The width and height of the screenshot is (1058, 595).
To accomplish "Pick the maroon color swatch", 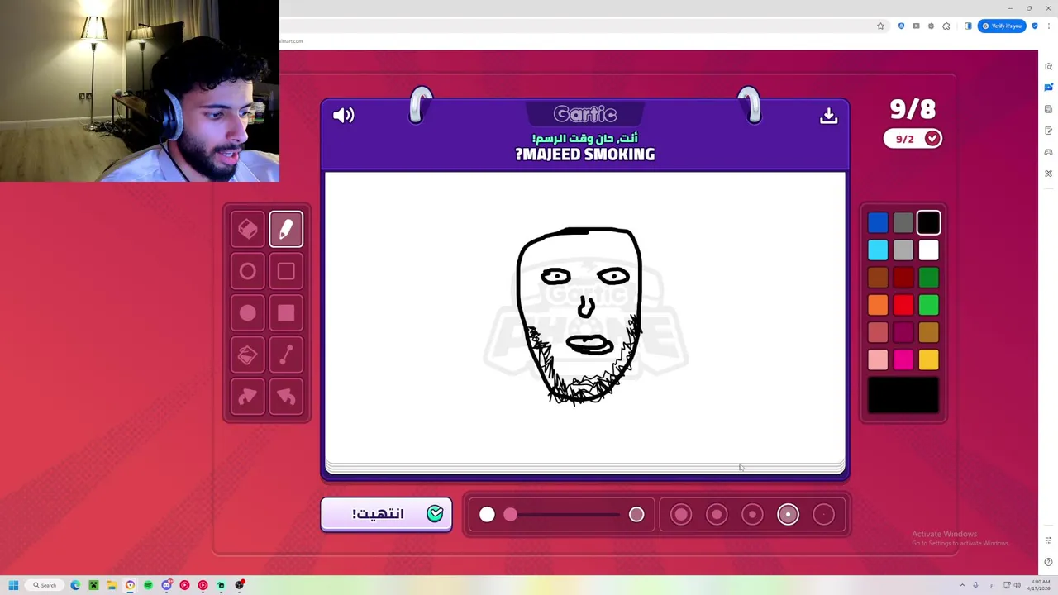I will click(x=903, y=332).
